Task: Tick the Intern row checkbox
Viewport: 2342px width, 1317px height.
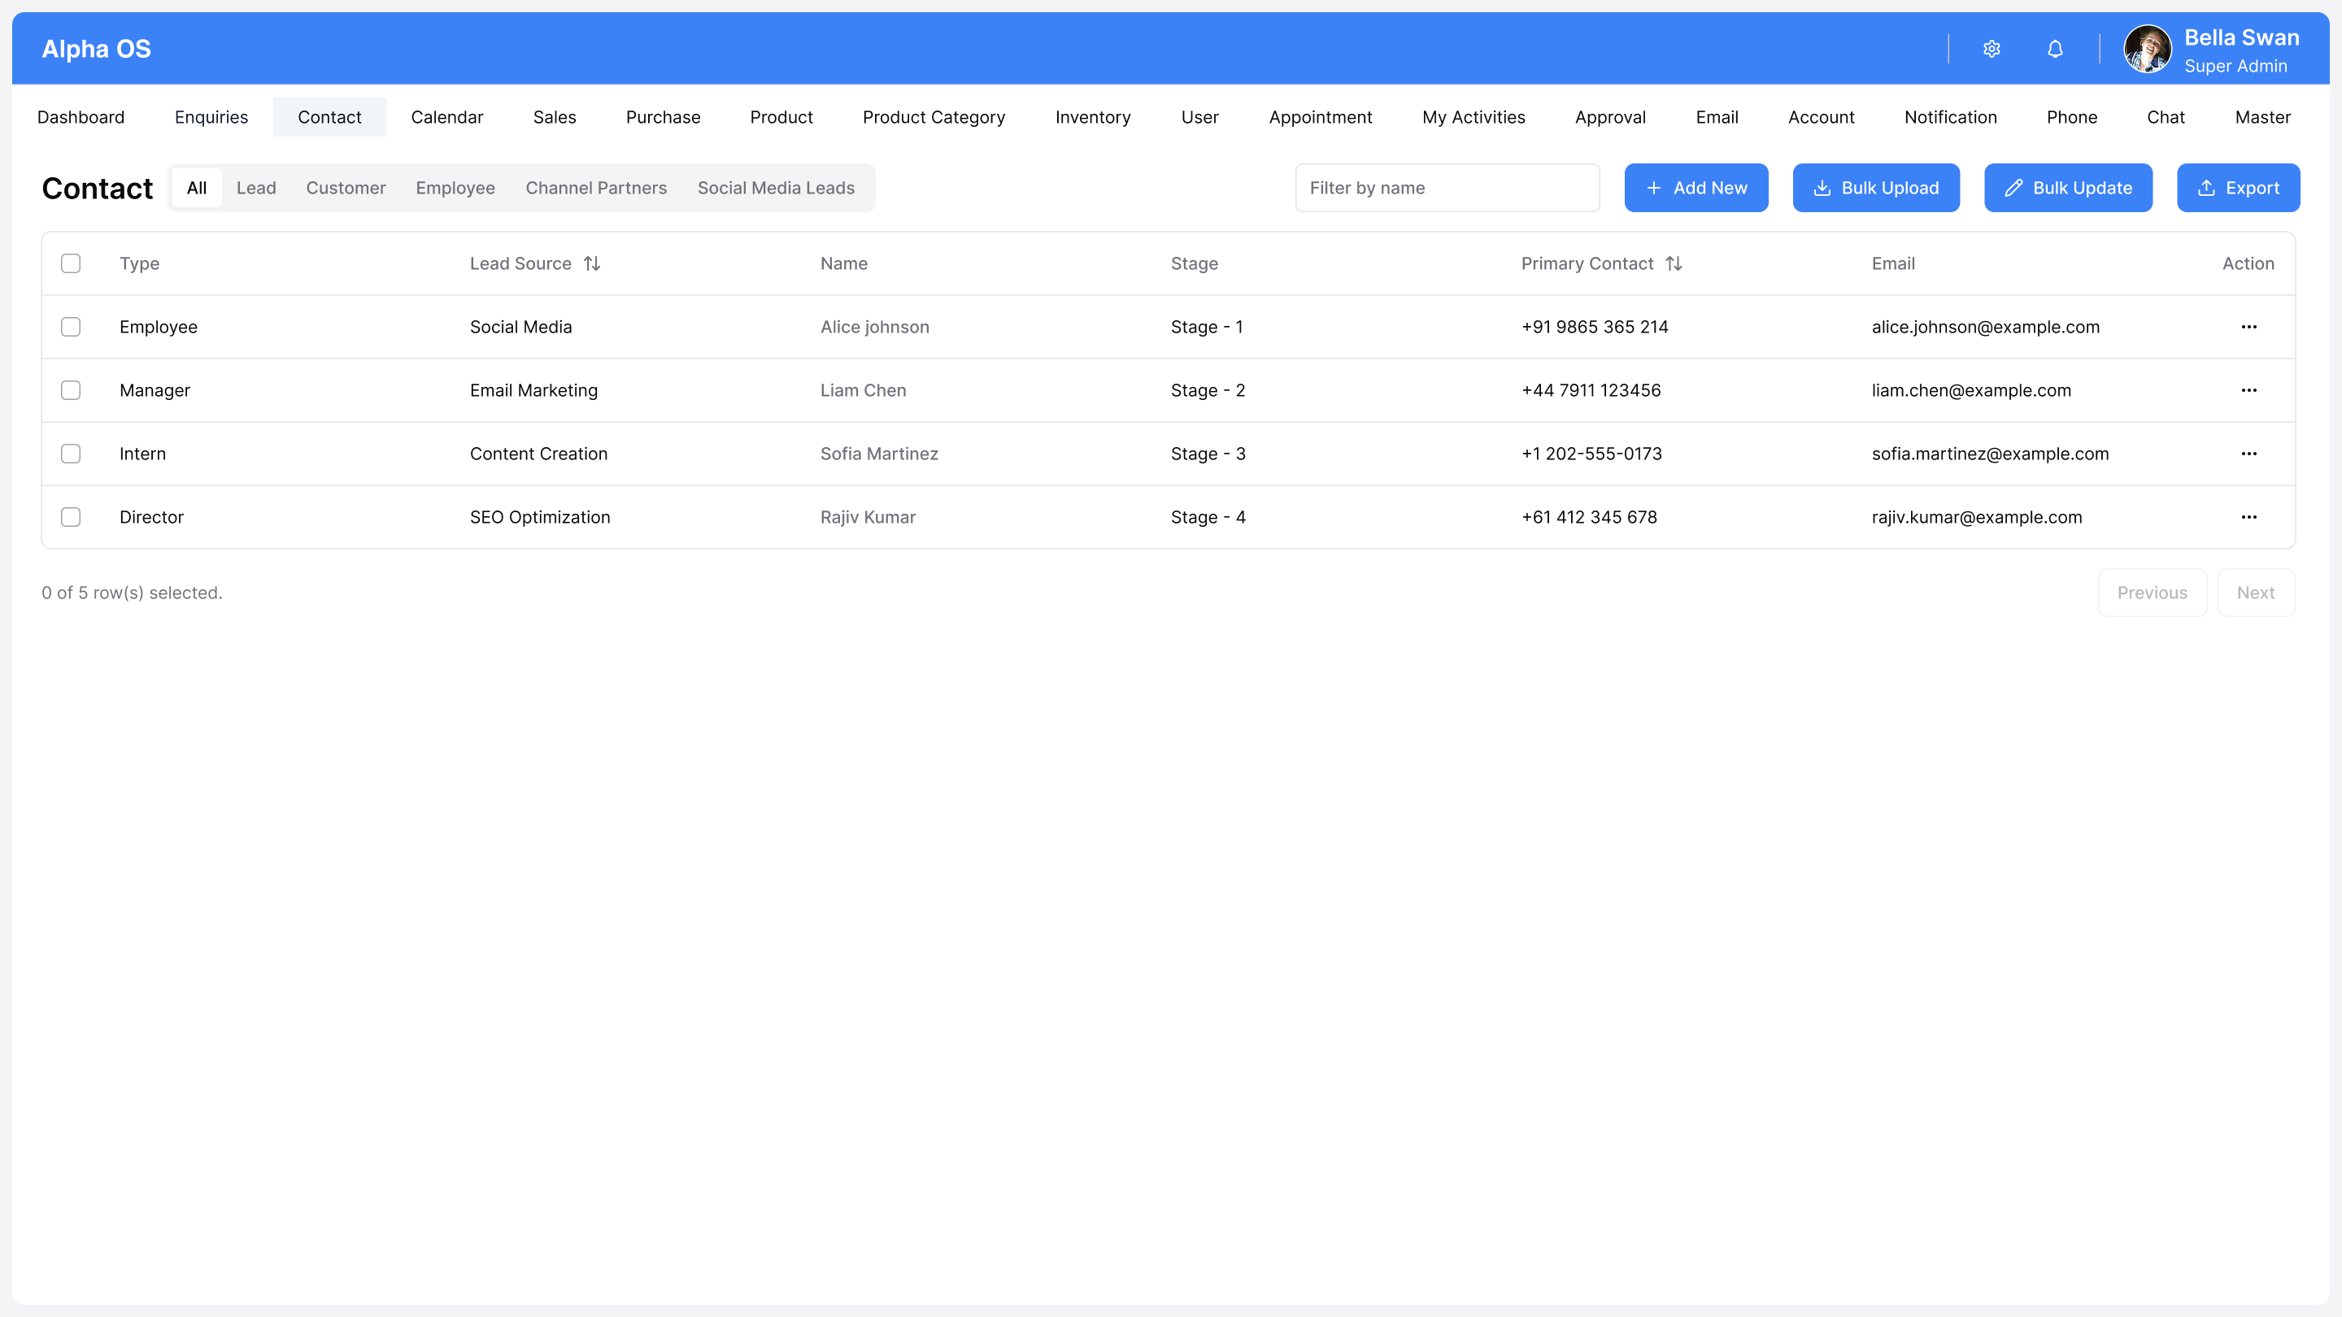Action: (x=71, y=454)
